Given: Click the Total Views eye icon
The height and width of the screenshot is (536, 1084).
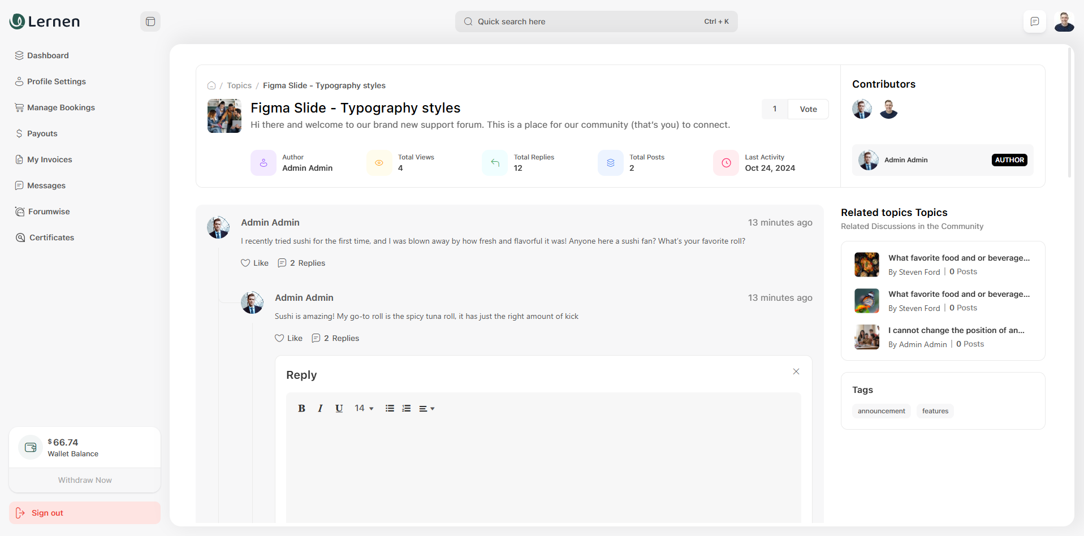Looking at the screenshot, I should 379,163.
